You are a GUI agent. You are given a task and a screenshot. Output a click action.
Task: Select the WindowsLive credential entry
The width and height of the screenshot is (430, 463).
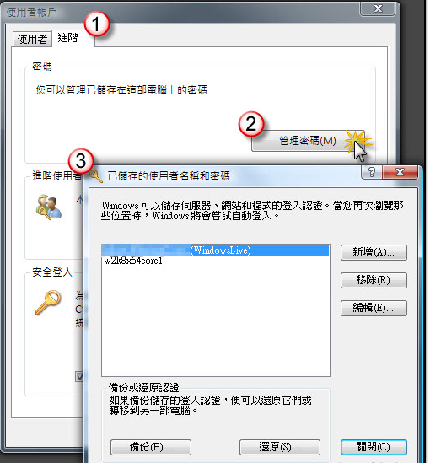click(x=215, y=250)
